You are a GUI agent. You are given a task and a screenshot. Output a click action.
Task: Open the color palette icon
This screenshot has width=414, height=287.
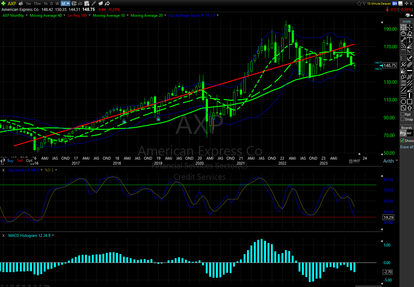coord(407,15)
